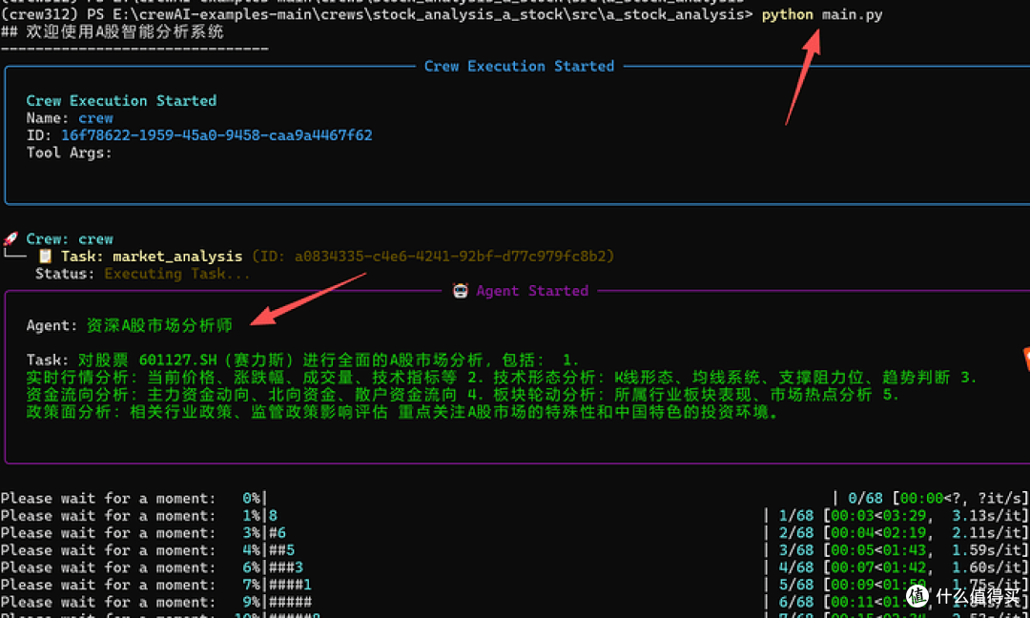Click the rocket icon beside Crew: crew
The image size is (1030, 618).
[x=10, y=239]
